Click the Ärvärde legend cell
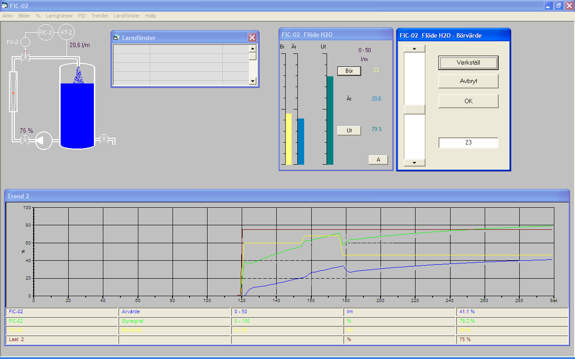575x359 pixels. click(174, 312)
